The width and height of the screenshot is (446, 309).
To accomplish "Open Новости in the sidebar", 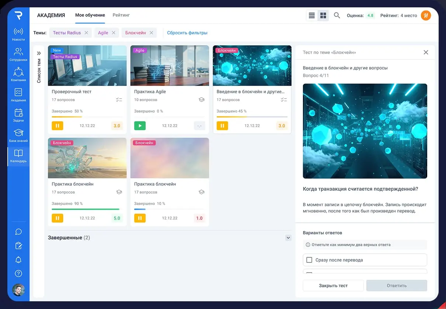I will pyautogui.click(x=18, y=34).
